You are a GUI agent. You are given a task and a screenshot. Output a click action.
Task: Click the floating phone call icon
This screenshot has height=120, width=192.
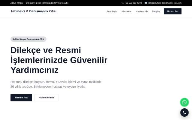(x=184, y=112)
